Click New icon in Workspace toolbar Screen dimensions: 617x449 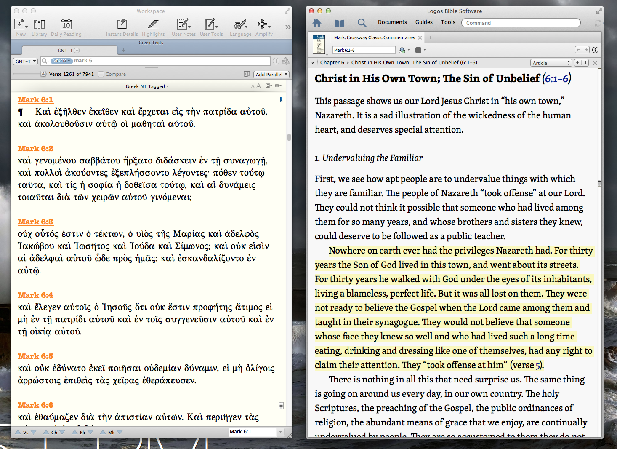click(x=20, y=24)
